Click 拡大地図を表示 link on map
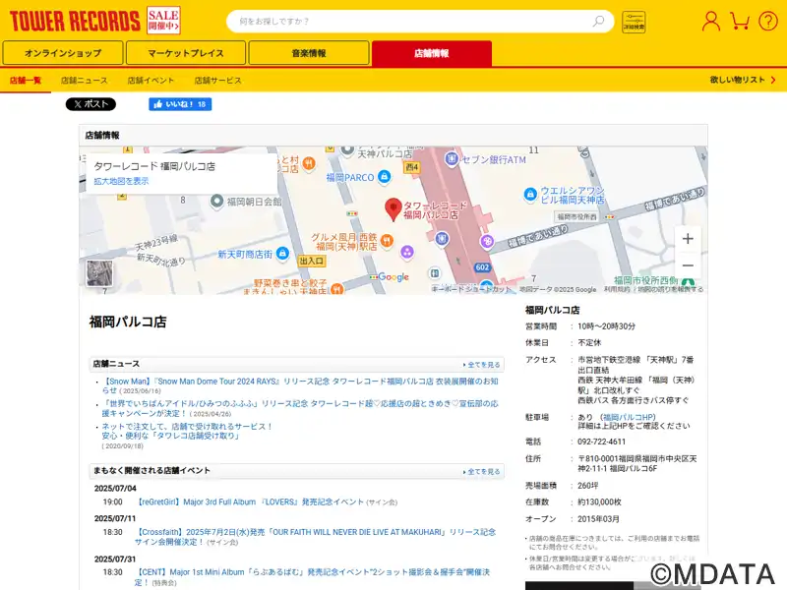Viewport: 787px width, 590px height. (121, 181)
